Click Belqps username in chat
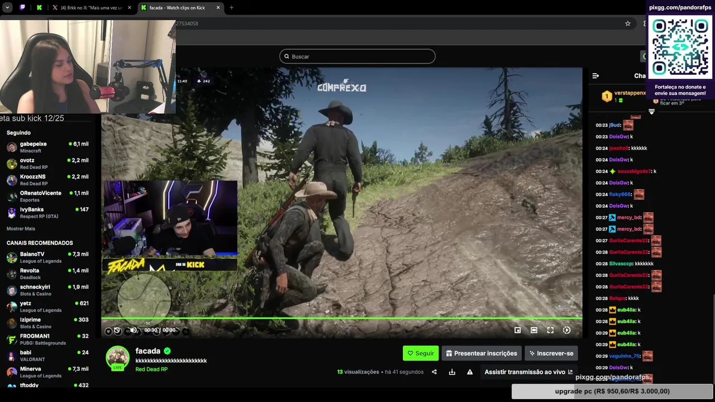The image size is (715, 402). pos(617,298)
